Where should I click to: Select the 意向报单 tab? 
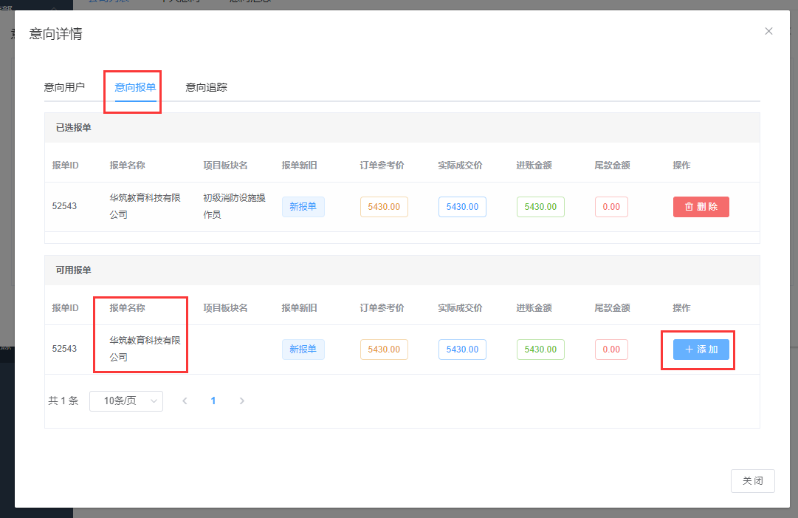135,87
